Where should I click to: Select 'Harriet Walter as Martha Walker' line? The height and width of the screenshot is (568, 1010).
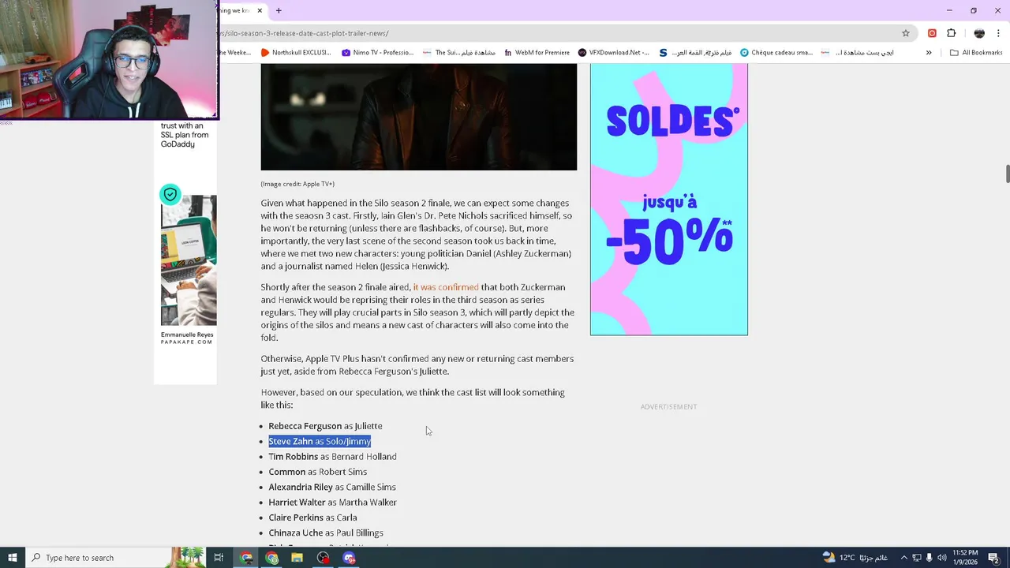pos(332,503)
